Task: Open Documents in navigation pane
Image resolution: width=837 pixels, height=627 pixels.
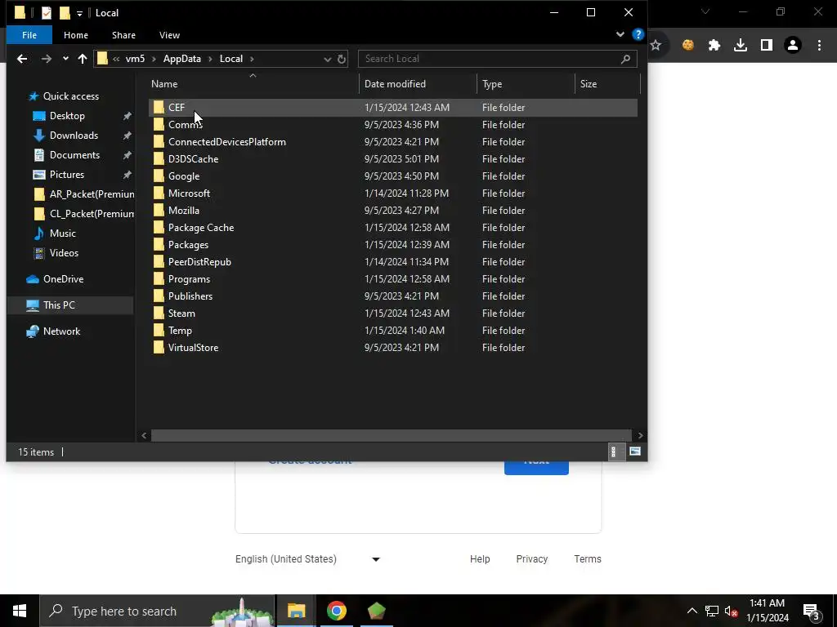Action: coord(74,155)
